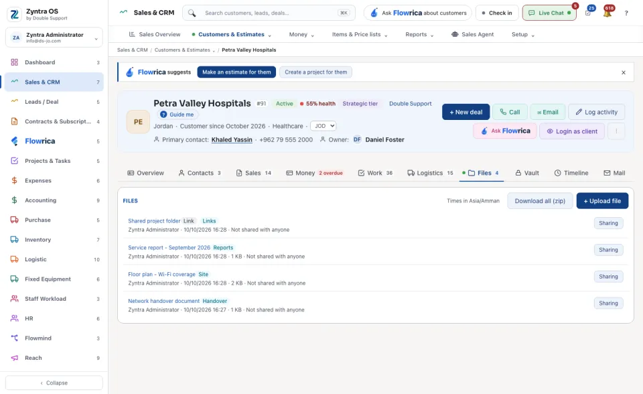Click the + New deal button
This screenshot has height=394, width=643.
click(x=466, y=112)
